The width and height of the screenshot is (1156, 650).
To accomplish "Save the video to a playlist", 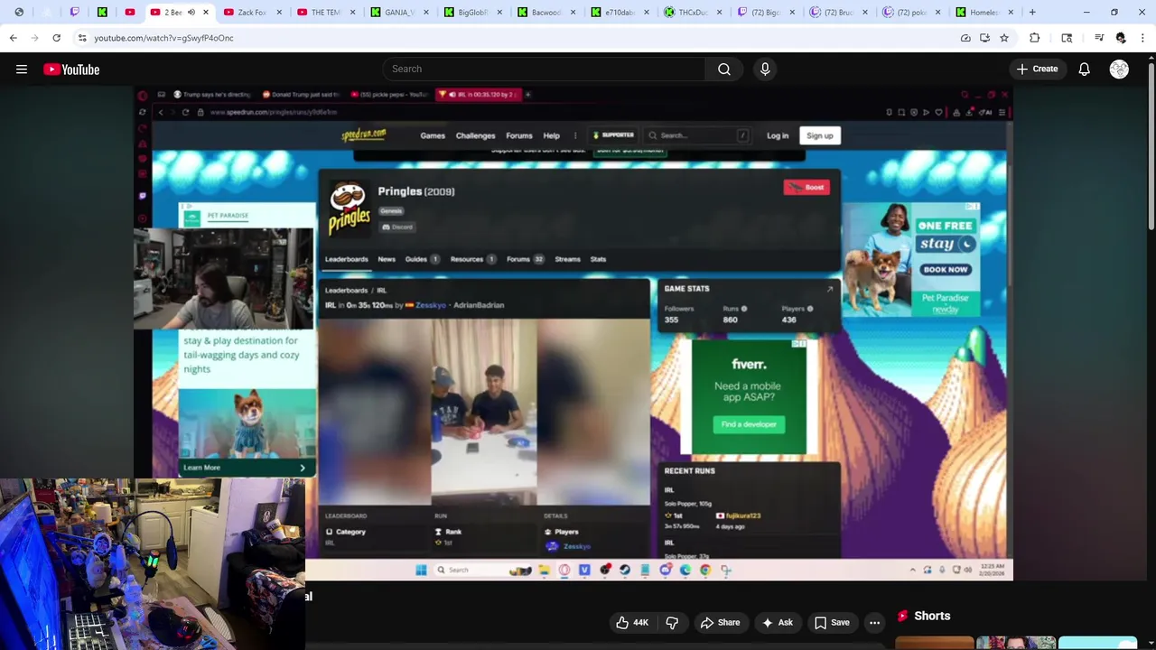I will coord(832,623).
